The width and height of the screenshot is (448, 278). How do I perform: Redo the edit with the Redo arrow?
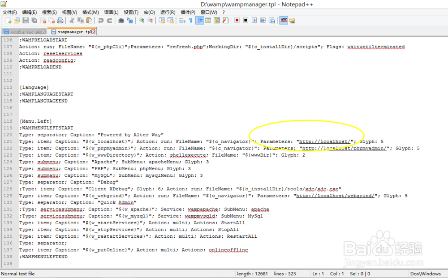[109, 20]
